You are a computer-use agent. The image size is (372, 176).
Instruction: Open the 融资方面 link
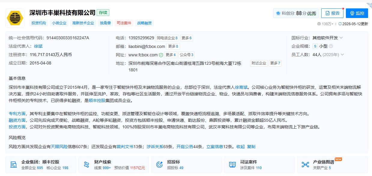click(17, 120)
